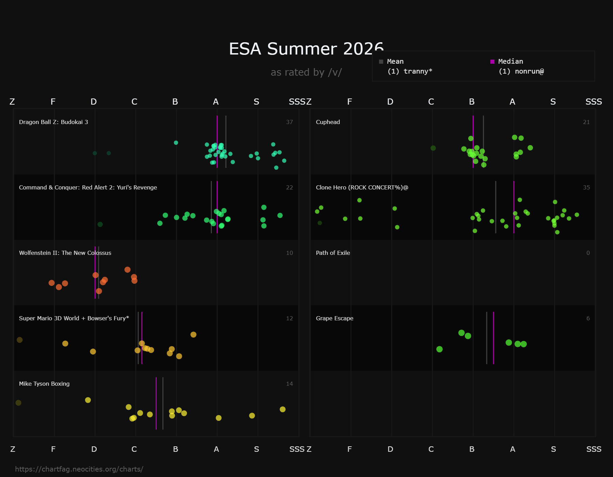The width and height of the screenshot is (613, 477).
Task: Click the vote count "14" for Mike Tyson Boxing
Action: click(289, 384)
